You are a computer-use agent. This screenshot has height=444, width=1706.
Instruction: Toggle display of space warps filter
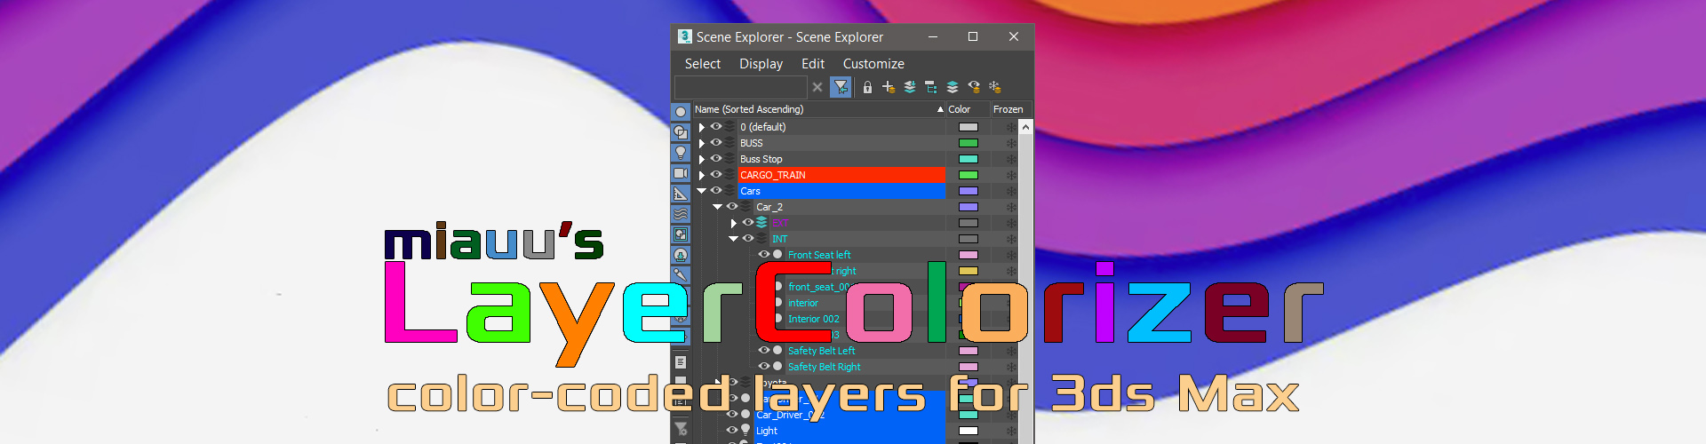coord(681,214)
